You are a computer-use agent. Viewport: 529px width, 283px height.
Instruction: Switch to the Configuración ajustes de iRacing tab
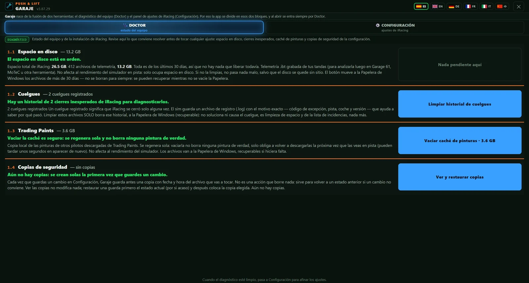click(x=395, y=27)
